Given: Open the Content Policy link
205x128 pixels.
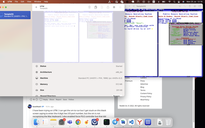Looking at the screenshot, I should point(146,93).
